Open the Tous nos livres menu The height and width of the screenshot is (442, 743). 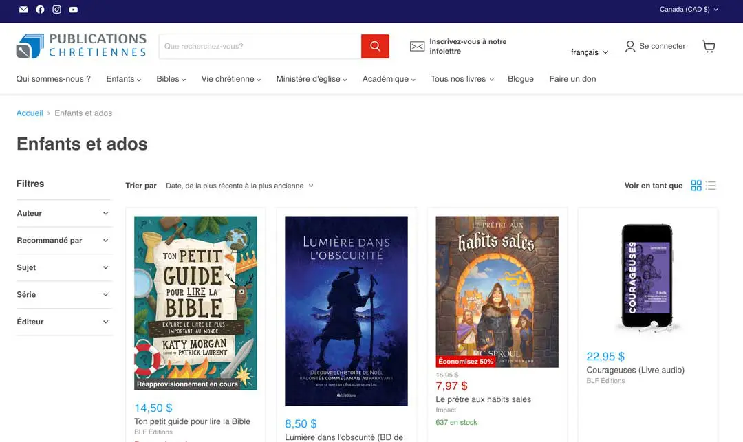462,79
